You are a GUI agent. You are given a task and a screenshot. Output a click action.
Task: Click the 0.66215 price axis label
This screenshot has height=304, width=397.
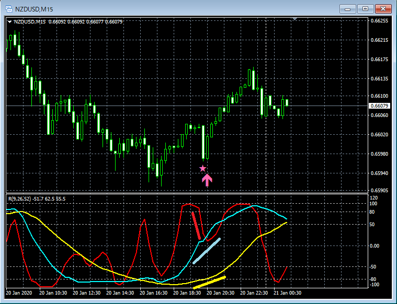tap(379, 40)
